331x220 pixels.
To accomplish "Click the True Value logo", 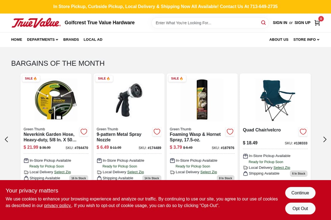I will [36, 23].
